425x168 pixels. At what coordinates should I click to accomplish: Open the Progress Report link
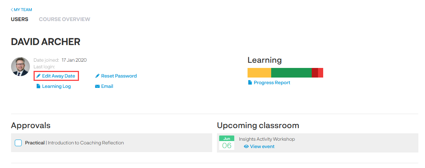point(272,83)
